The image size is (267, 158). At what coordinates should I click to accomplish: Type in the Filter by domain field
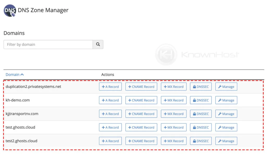[x=48, y=45]
